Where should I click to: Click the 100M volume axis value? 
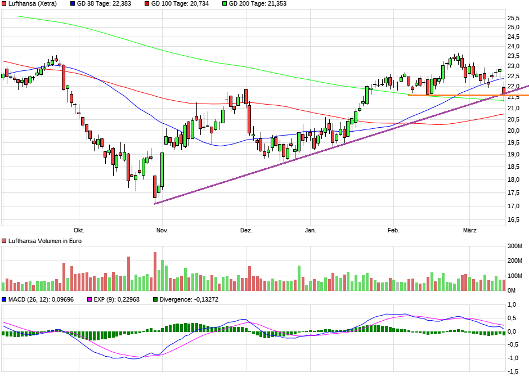pos(514,276)
